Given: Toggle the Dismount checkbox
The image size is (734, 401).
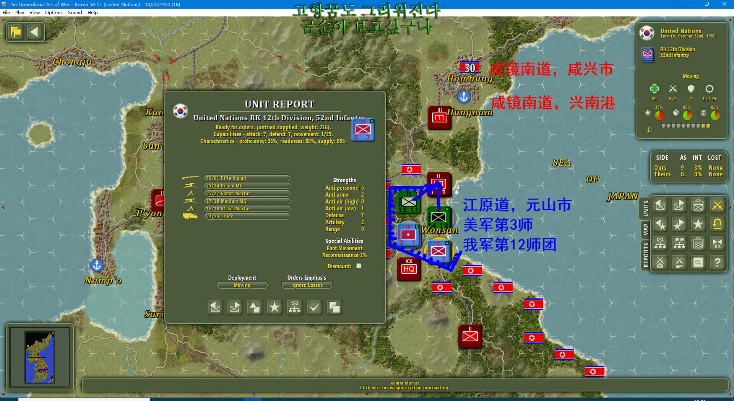Looking at the screenshot, I should [359, 266].
